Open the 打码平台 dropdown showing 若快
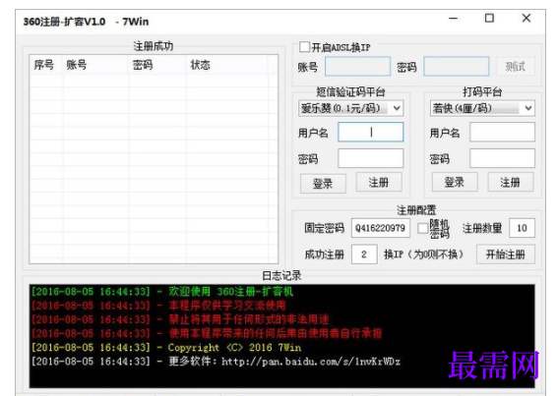Image resolution: width=558 pixels, height=396 pixels. (482, 108)
